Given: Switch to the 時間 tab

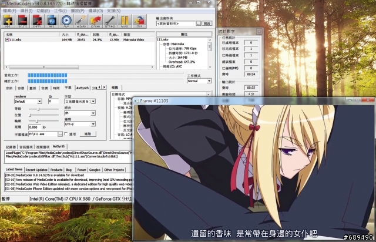Looking at the screenshot, I should tap(56, 88).
